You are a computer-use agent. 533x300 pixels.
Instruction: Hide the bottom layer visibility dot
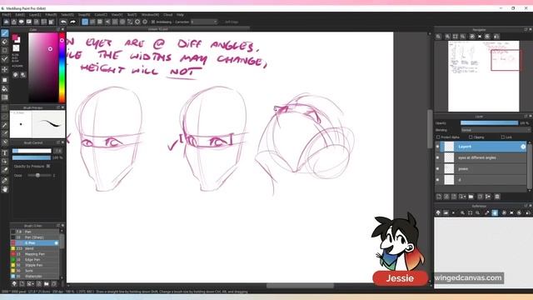coord(438,180)
